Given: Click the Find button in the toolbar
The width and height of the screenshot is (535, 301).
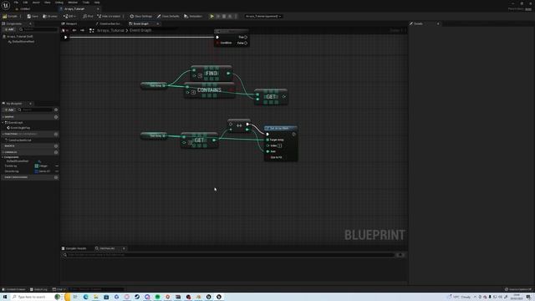Looking at the screenshot, I should (x=88, y=16).
